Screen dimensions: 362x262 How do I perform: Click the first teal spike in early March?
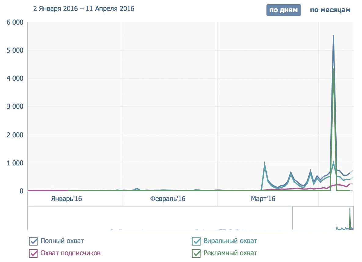pos(265,163)
